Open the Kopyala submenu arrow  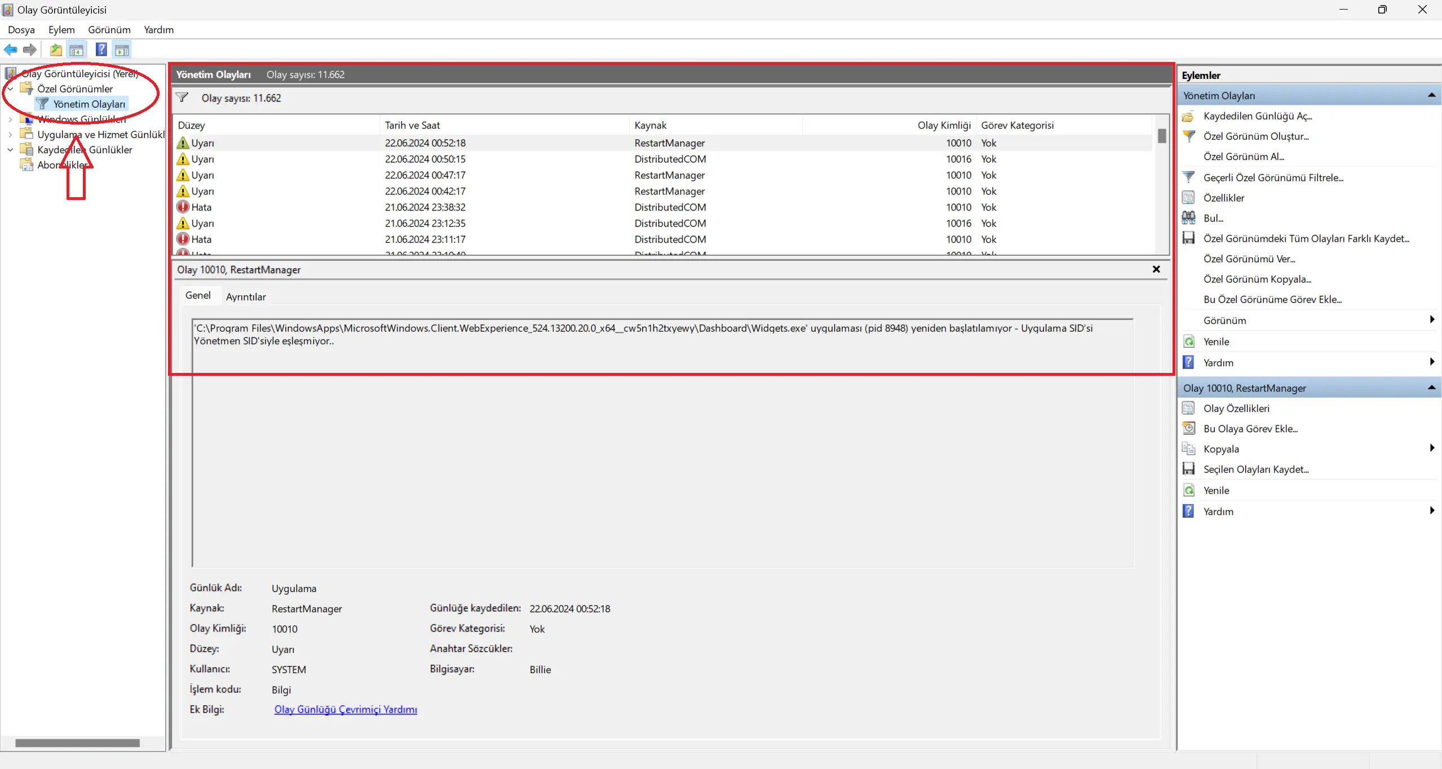1432,448
